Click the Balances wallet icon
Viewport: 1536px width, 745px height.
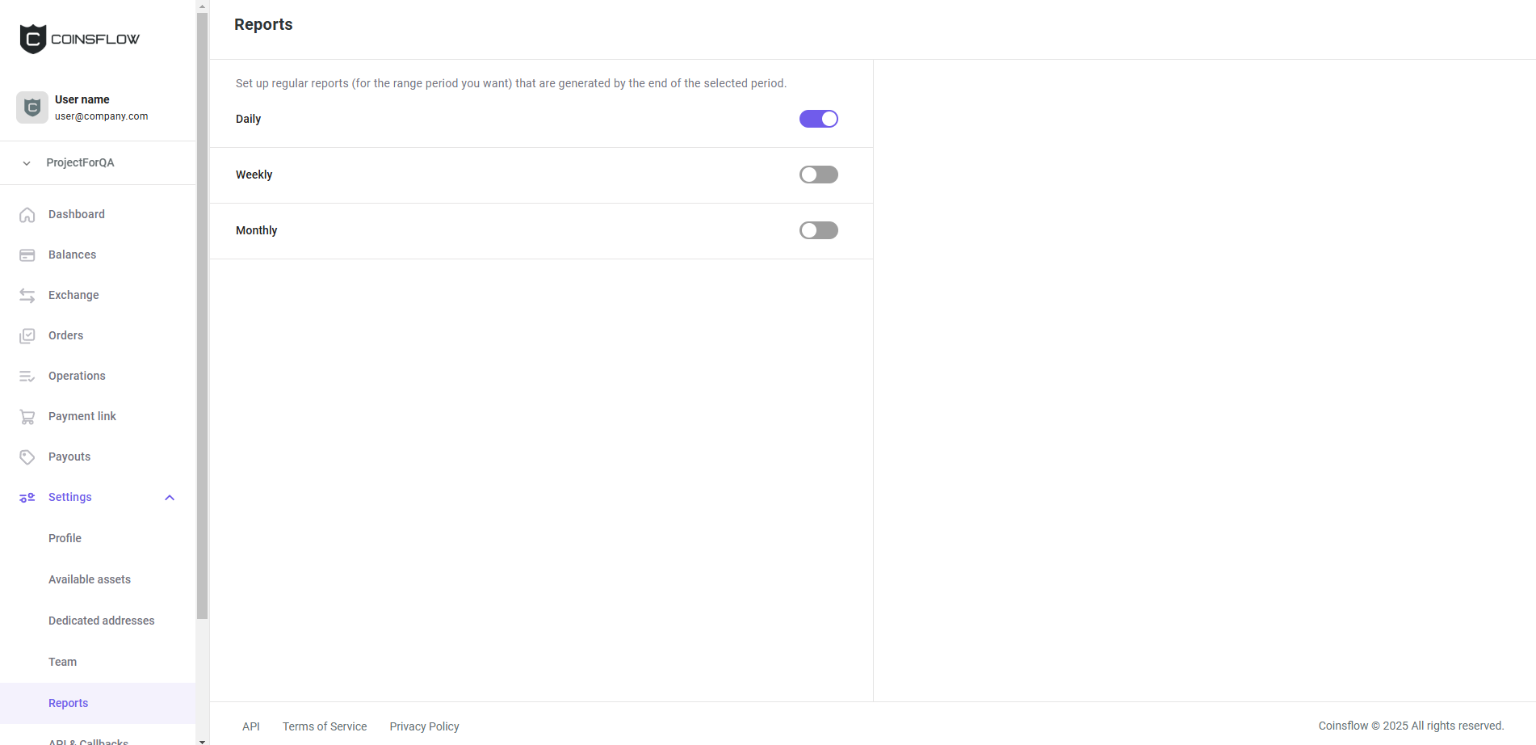coord(27,255)
